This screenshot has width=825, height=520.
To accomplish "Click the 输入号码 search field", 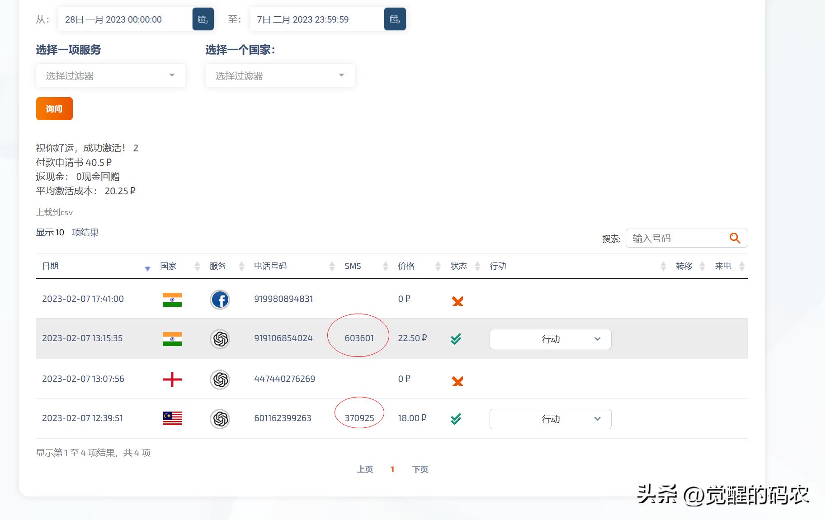I will tap(676, 238).
